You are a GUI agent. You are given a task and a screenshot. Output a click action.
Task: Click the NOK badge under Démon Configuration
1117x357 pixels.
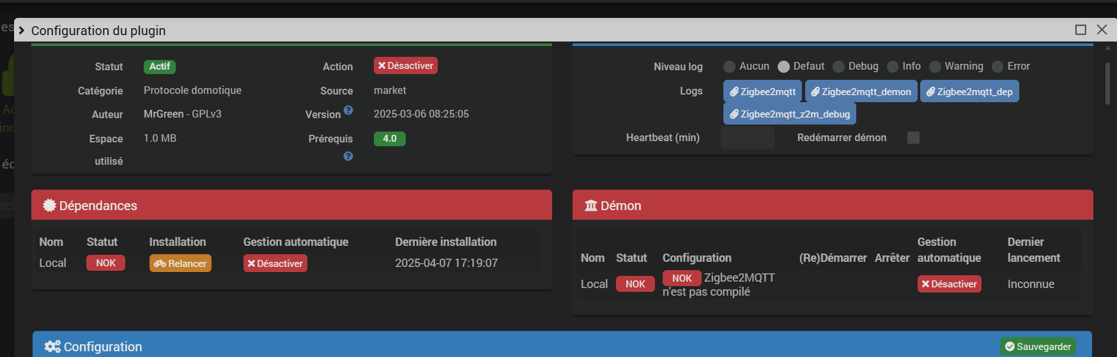click(682, 278)
